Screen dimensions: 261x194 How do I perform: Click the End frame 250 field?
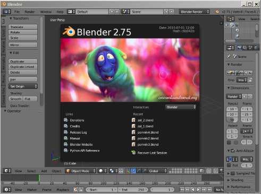[x=133, y=190]
